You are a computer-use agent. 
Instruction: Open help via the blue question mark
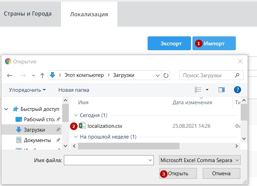pyautogui.click(x=238, y=90)
